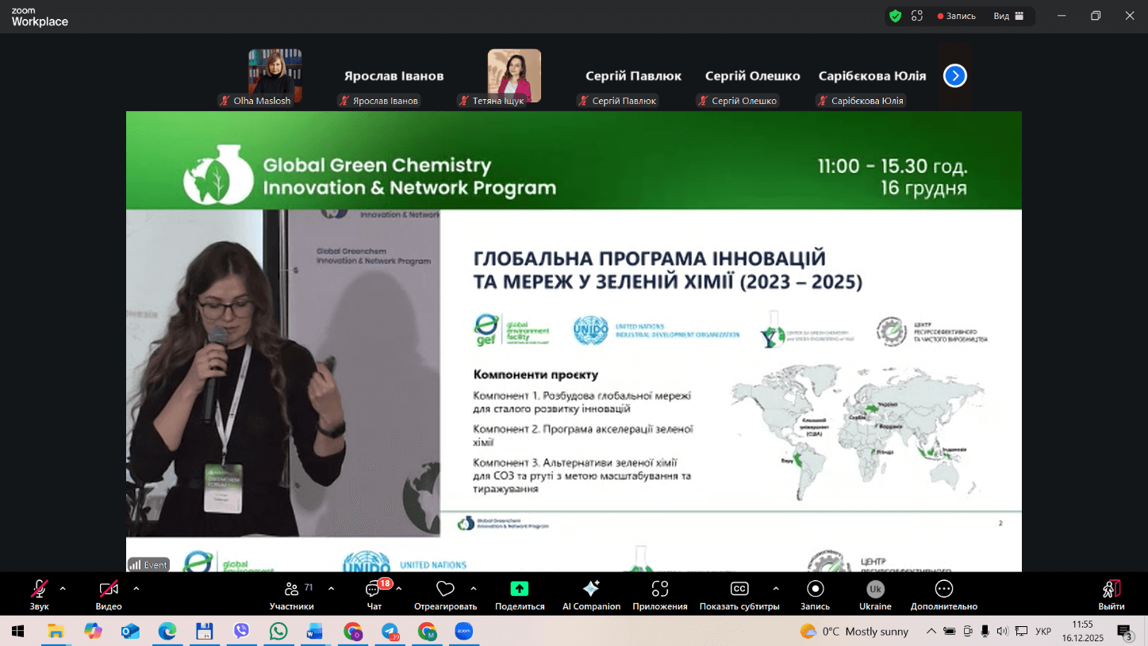Expand the arrow next to Участники
Screen dimensions: 1148x646
click(x=331, y=589)
